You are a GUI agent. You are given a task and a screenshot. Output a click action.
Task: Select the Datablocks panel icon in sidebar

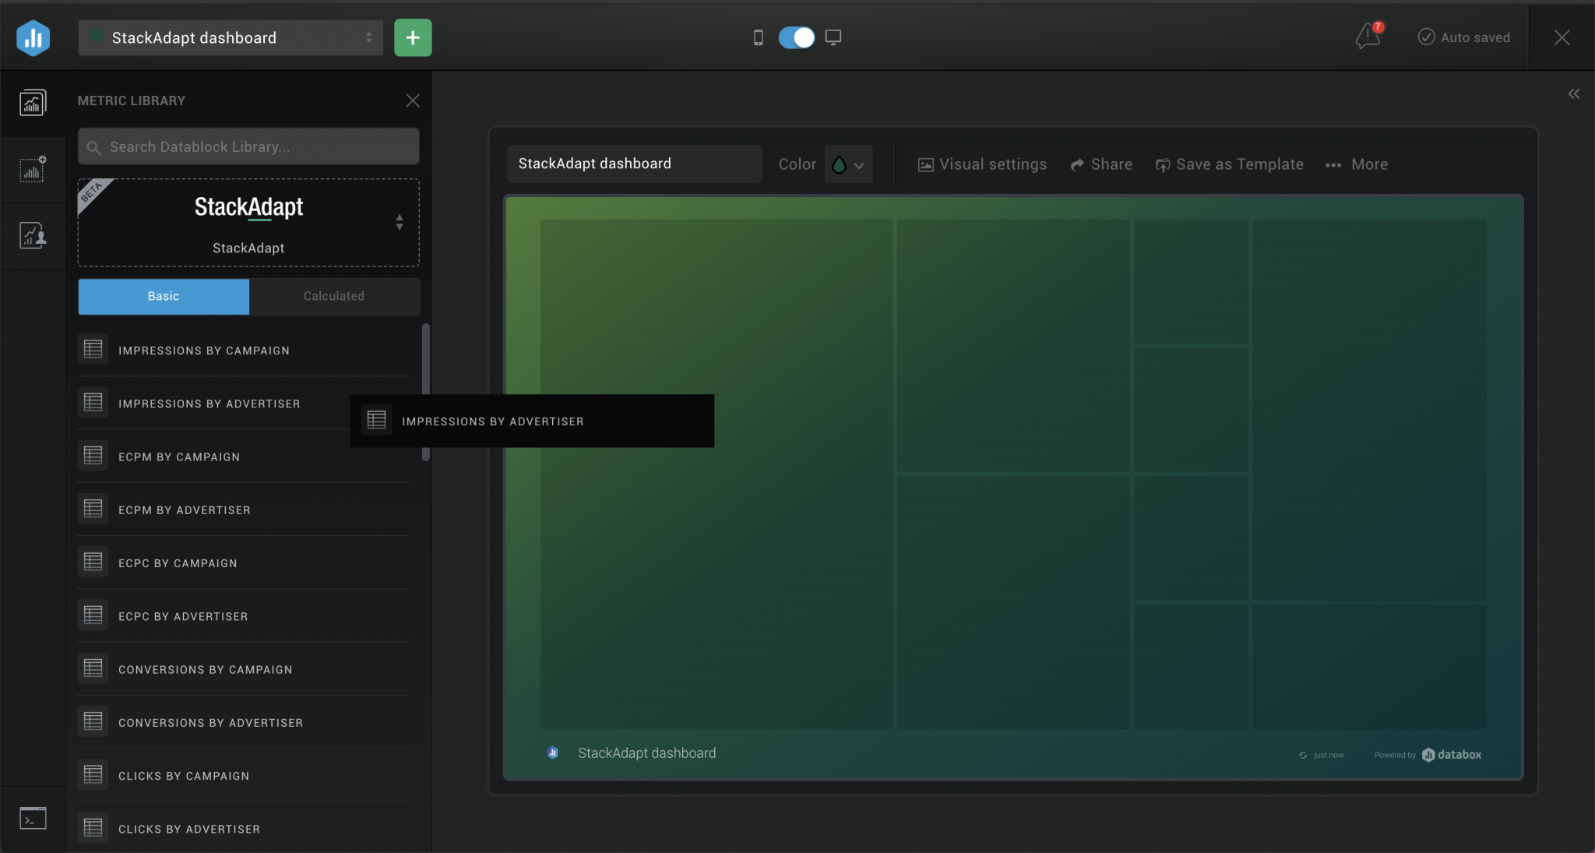pos(32,102)
